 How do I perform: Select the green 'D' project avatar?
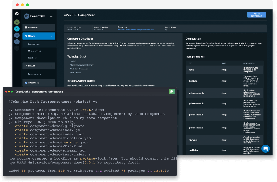click(x=17, y=22)
